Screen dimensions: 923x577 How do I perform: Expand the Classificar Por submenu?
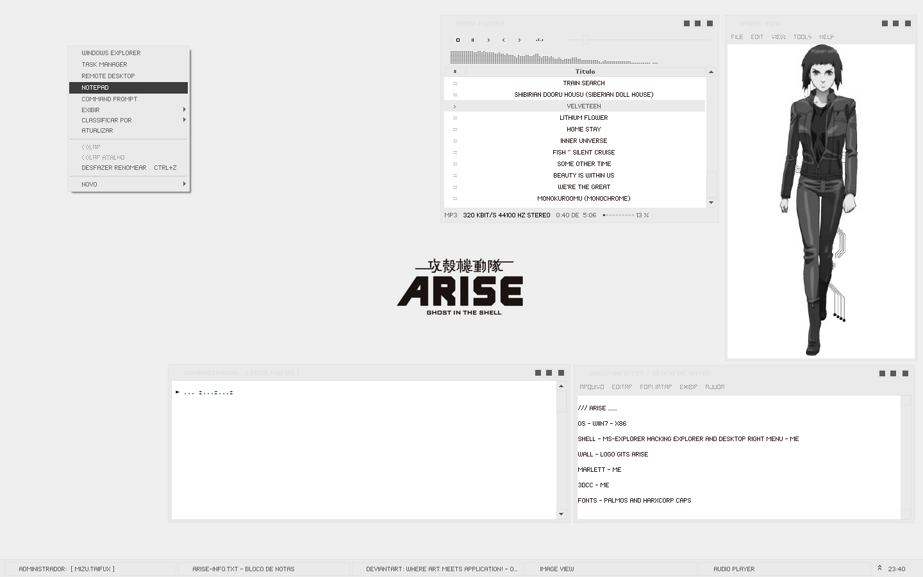128,121
